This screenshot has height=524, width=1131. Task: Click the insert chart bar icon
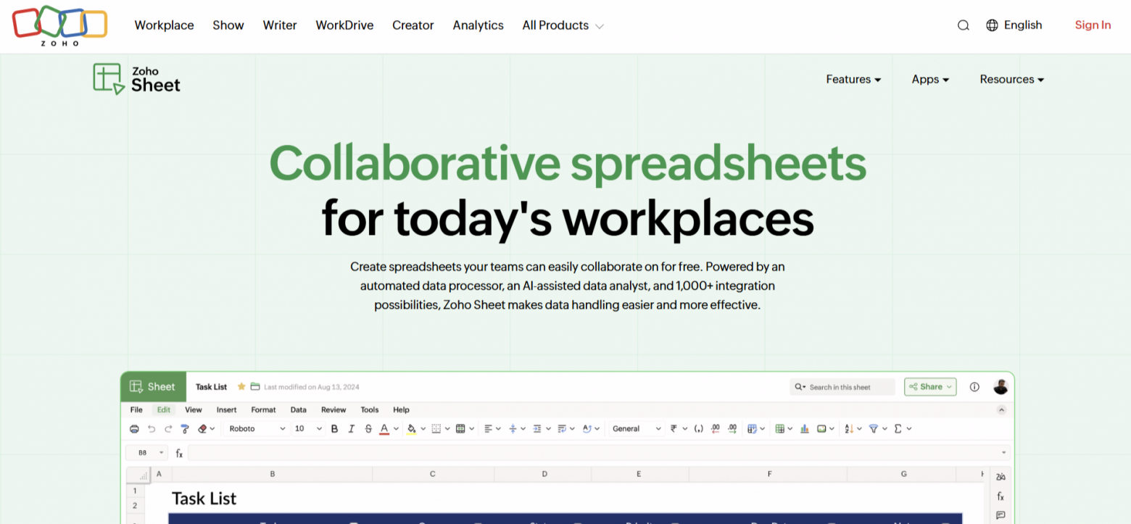[805, 429]
